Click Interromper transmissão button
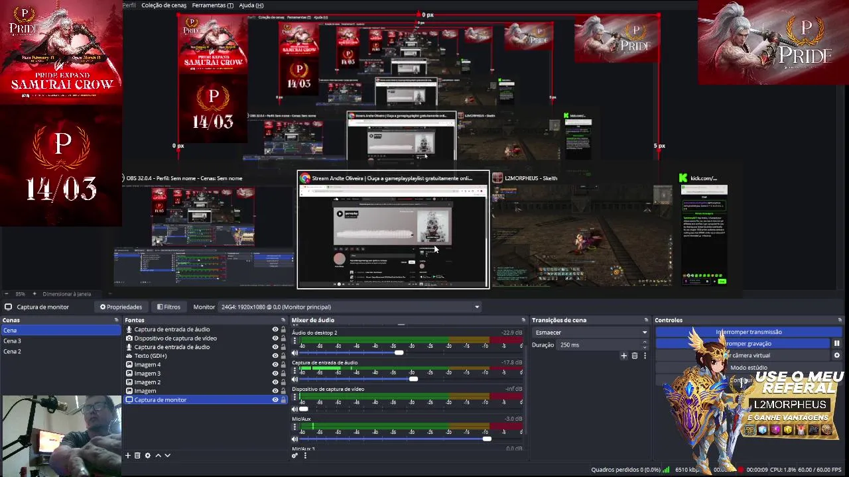Image resolution: width=849 pixels, height=477 pixels. pos(748,332)
